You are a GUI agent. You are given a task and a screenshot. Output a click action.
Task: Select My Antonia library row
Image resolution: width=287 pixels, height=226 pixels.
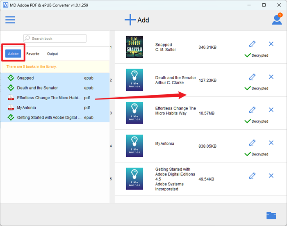pos(55,108)
